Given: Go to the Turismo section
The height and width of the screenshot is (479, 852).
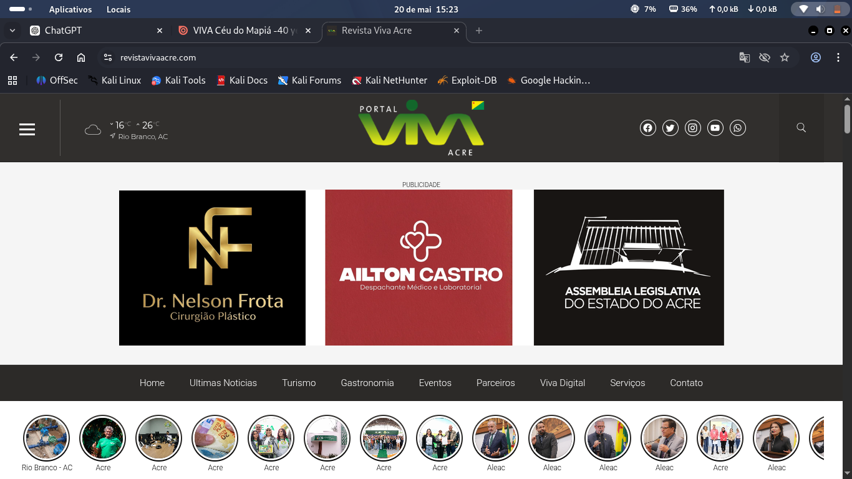Looking at the screenshot, I should [x=299, y=383].
